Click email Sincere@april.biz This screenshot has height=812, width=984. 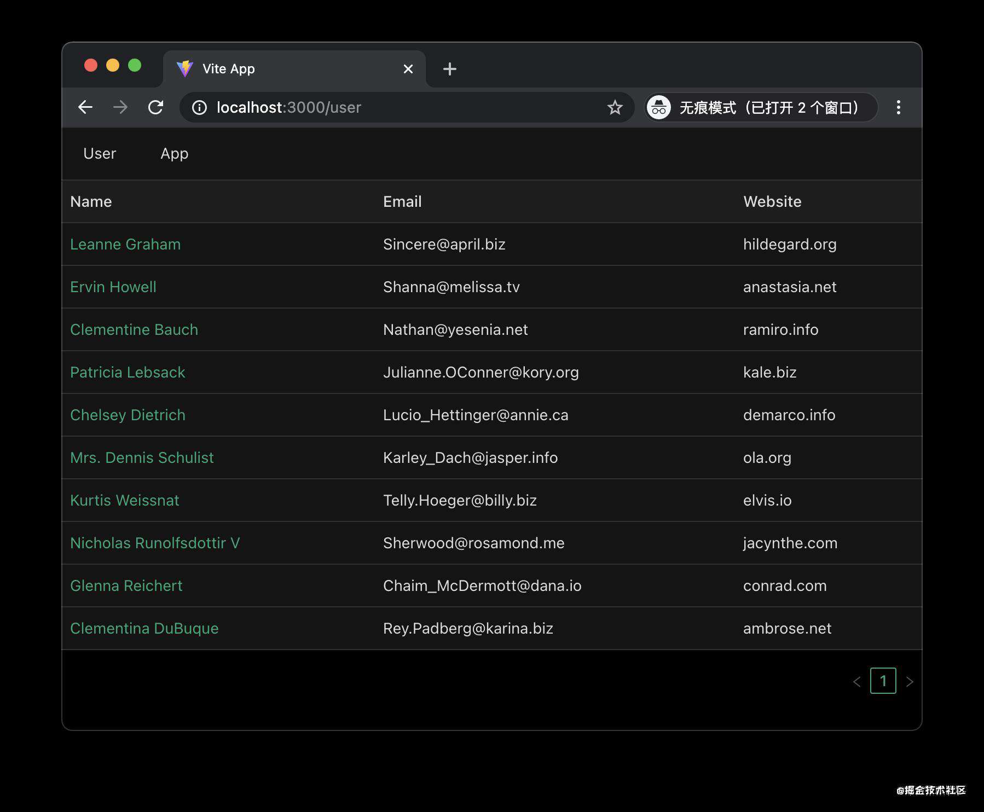click(x=444, y=245)
